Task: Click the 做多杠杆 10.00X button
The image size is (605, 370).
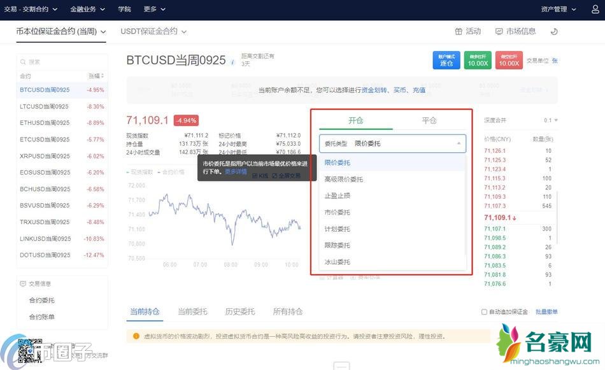Action: [x=478, y=60]
